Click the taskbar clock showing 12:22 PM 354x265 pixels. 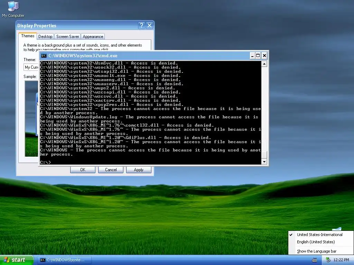341,260
